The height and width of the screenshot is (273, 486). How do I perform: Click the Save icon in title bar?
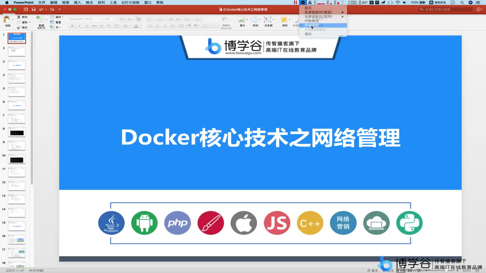[34, 9]
